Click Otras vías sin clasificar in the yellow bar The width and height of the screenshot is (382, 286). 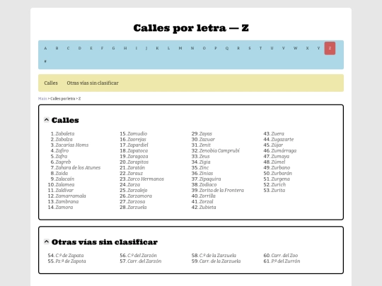tap(93, 83)
